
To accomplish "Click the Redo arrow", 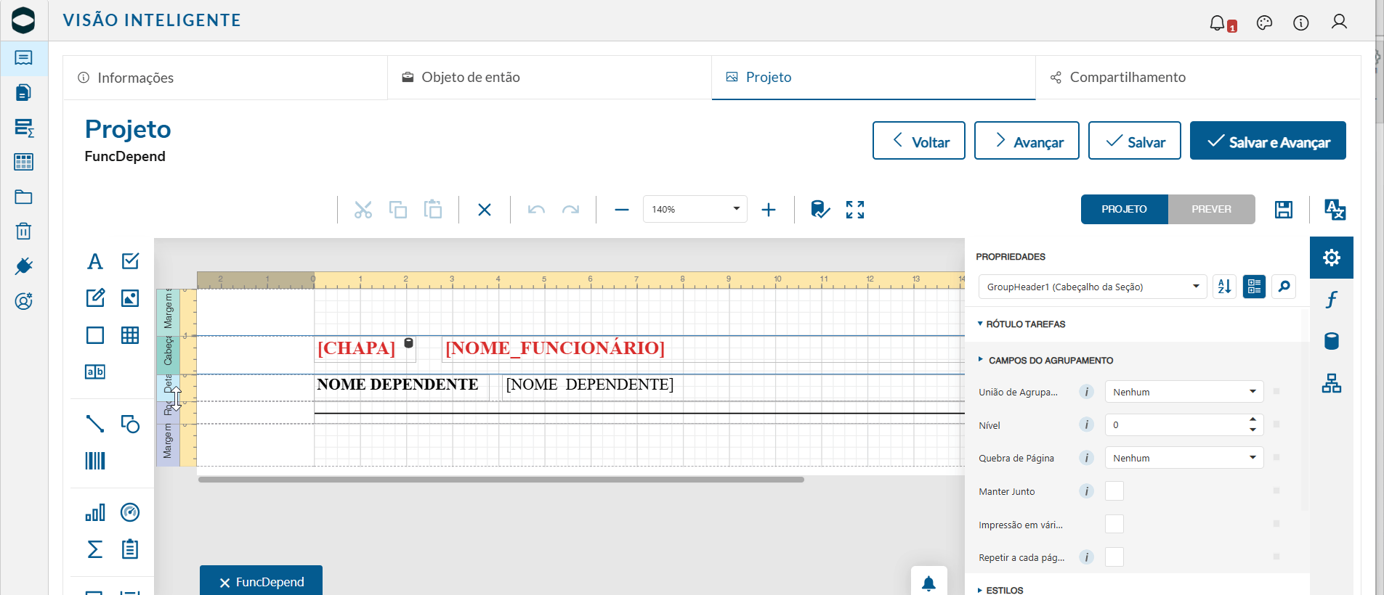I will click(571, 210).
